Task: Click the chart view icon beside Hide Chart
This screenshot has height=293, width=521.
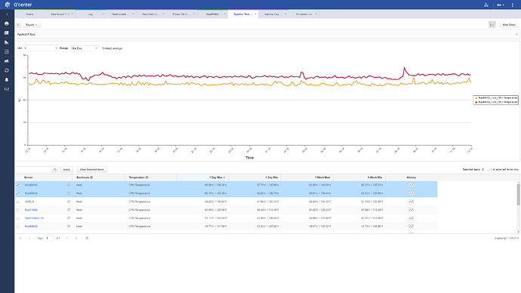Action: 492,25
